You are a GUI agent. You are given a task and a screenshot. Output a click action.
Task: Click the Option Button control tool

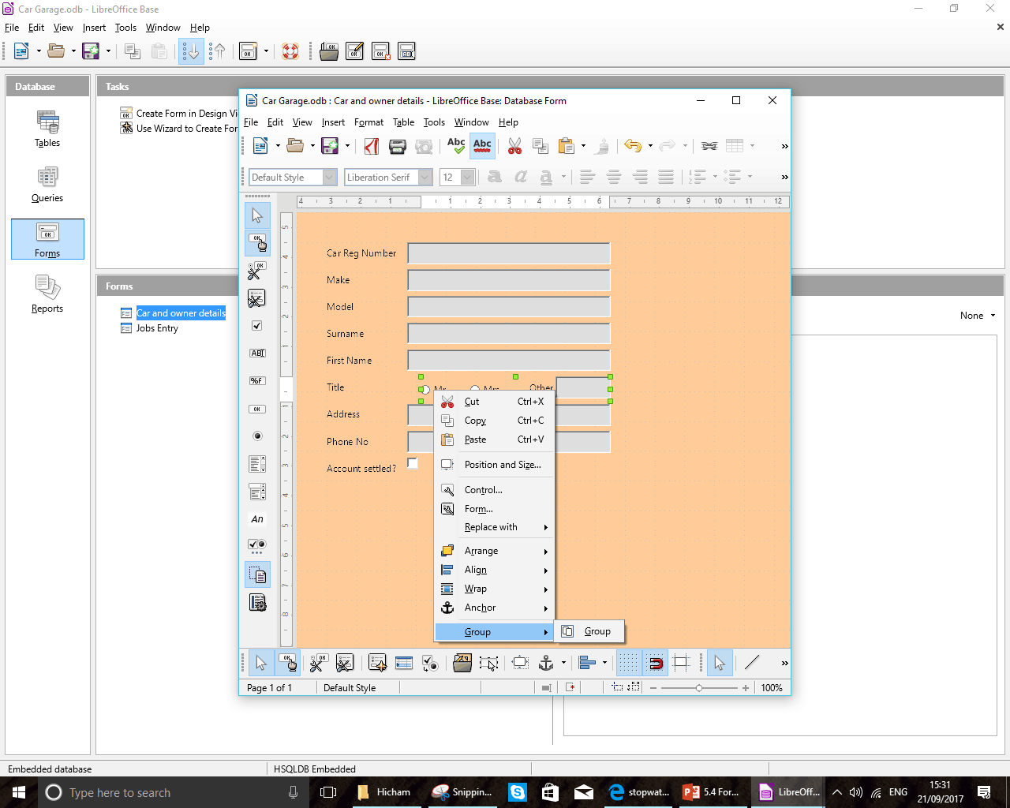click(256, 436)
